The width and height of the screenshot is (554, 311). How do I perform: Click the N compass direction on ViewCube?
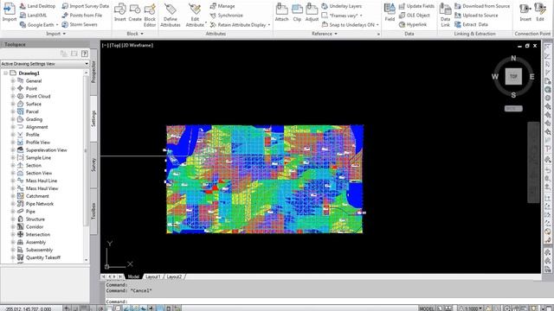(513, 58)
